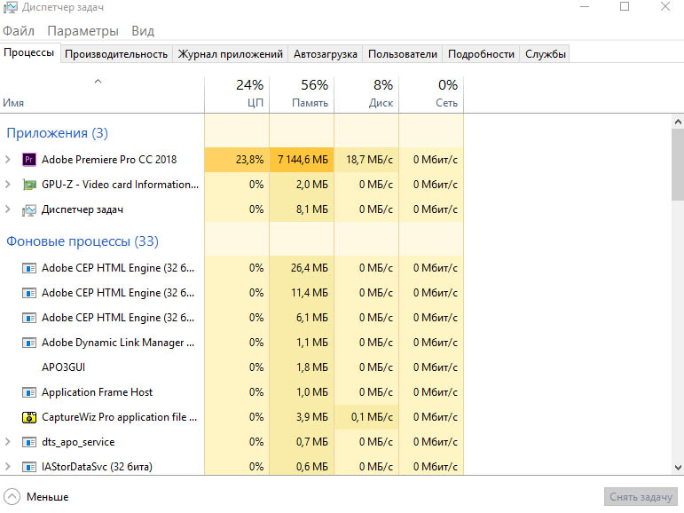Screen dimensions: 684x513
Task: Open the Подробности tab
Action: (481, 54)
